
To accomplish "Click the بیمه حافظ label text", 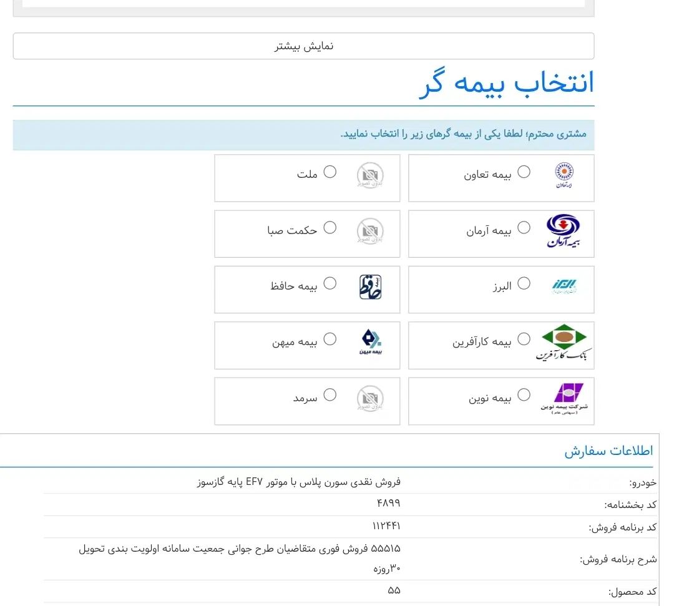I will (x=294, y=286).
